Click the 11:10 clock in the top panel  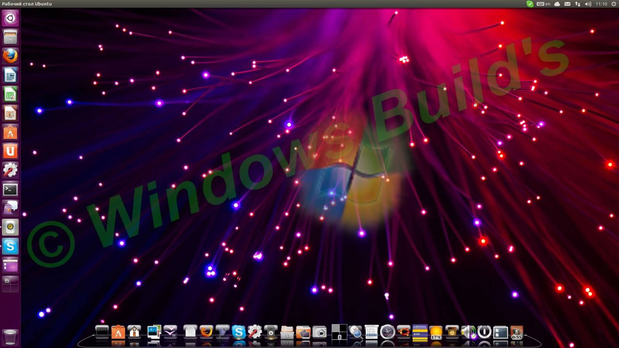(x=601, y=4)
